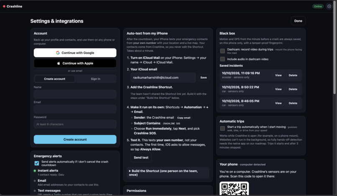Continue with Apple sign-in
This screenshot has width=337, height=196.
tap(75, 63)
